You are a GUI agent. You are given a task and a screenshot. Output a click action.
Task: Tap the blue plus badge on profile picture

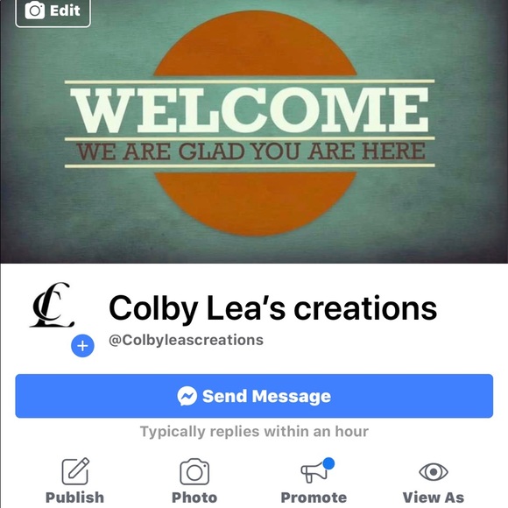pos(82,346)
